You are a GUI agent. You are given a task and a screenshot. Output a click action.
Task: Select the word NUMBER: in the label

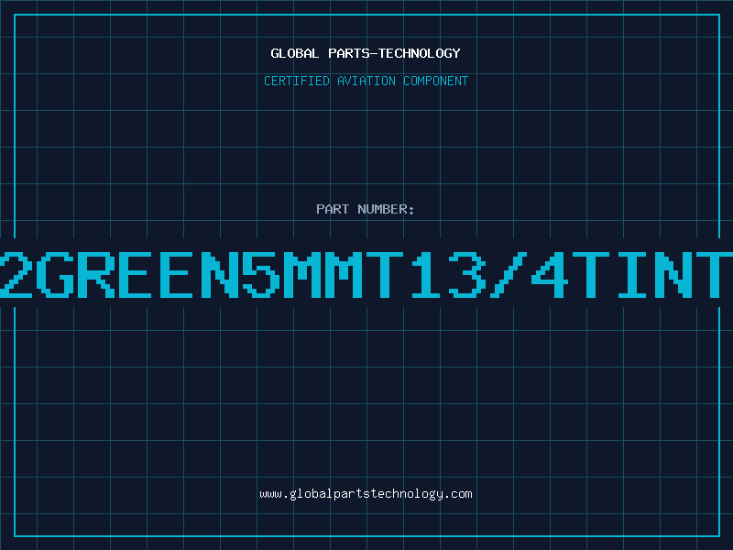click(386, 209)
